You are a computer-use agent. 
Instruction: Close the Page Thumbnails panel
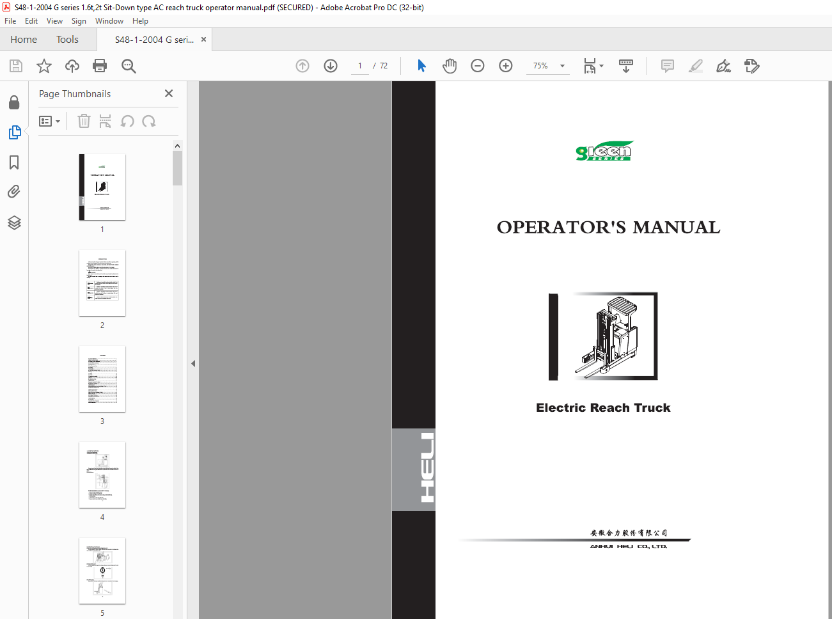[169, 93]
